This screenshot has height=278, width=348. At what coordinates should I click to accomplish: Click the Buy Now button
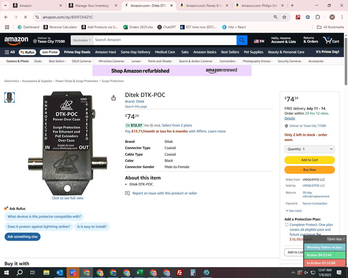(309, 170)
